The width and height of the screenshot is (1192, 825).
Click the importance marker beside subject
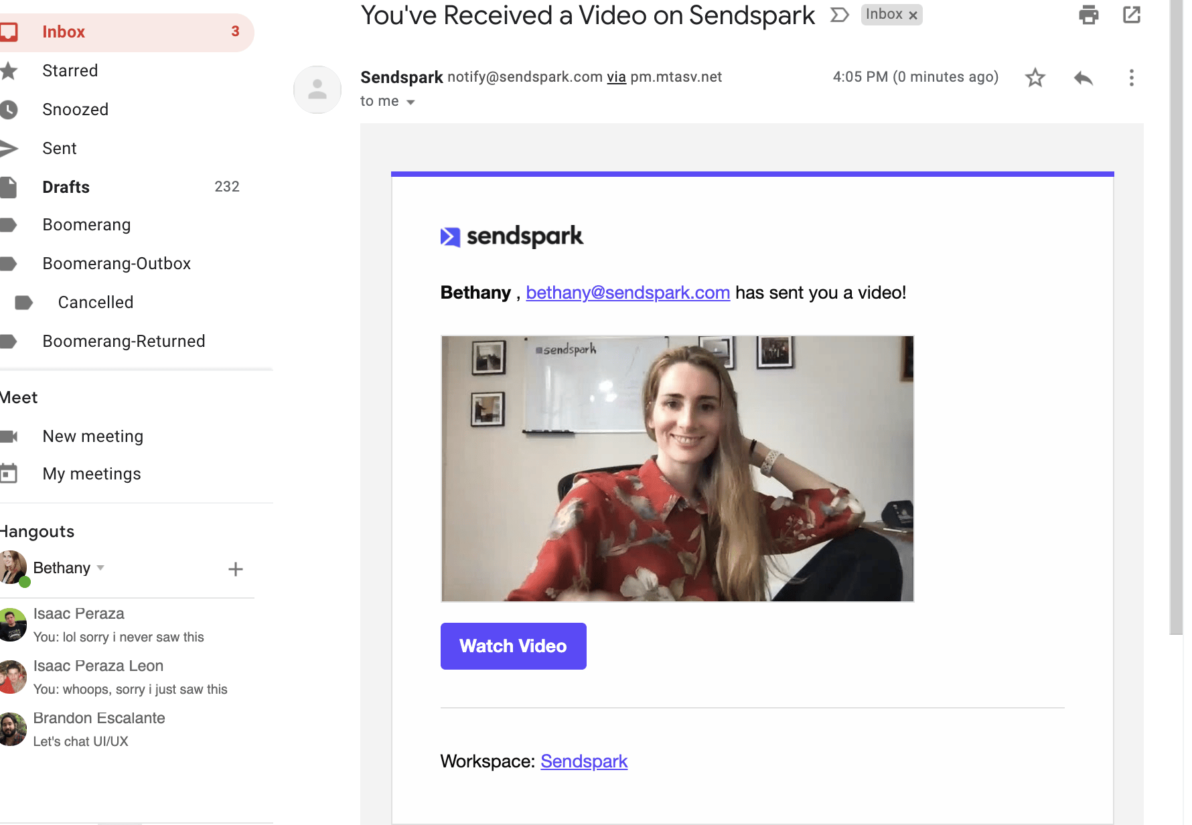[x=840, y=15]
